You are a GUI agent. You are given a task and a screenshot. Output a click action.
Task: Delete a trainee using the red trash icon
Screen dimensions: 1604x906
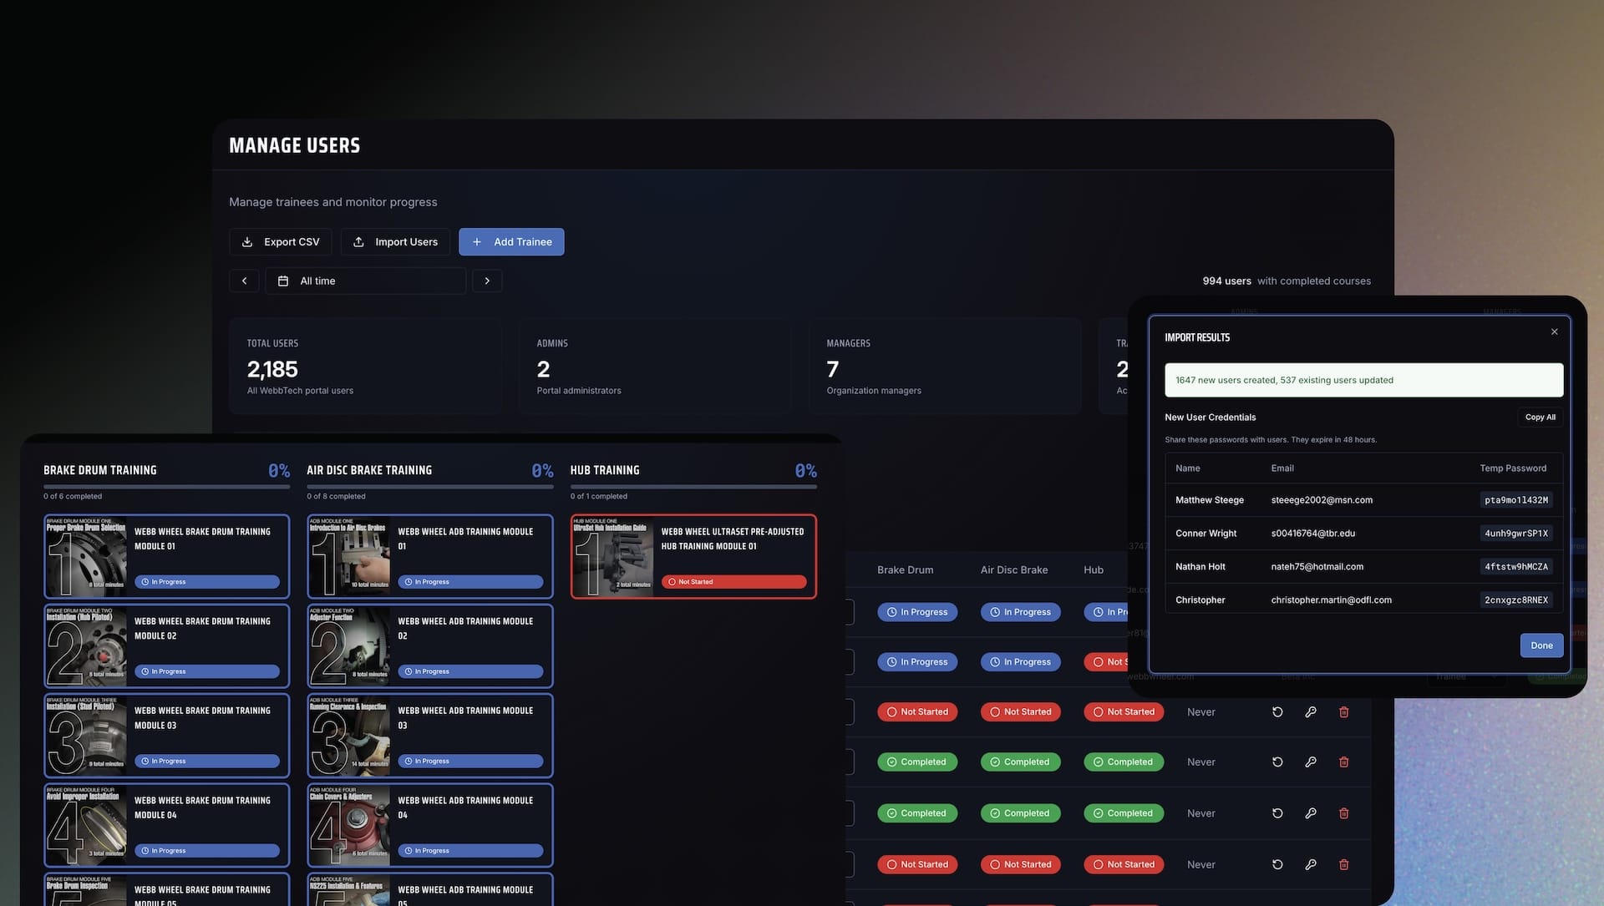(1344, 711)
